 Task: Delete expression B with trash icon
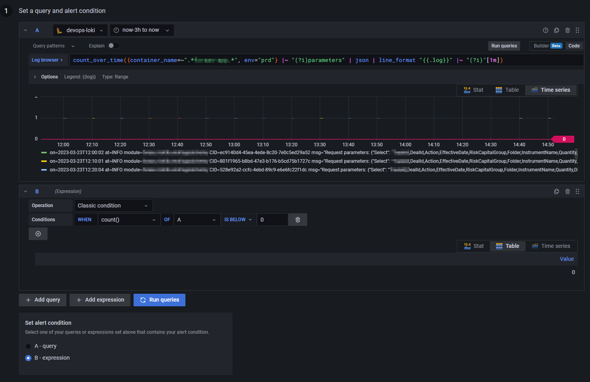point(568,191)
